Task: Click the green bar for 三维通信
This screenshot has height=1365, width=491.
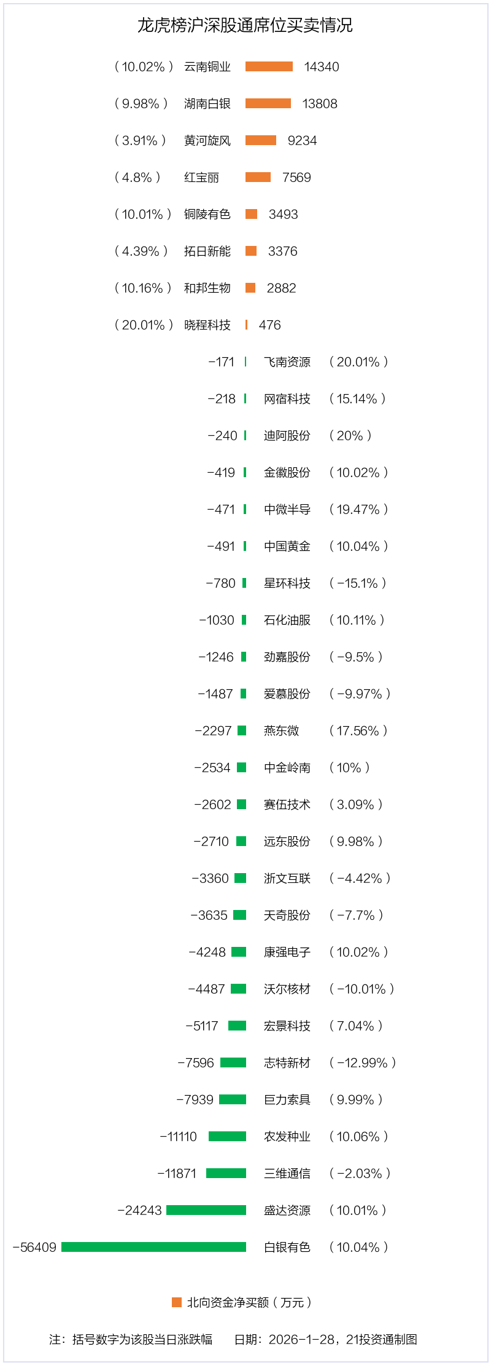Action: [x=226, y=1173]
